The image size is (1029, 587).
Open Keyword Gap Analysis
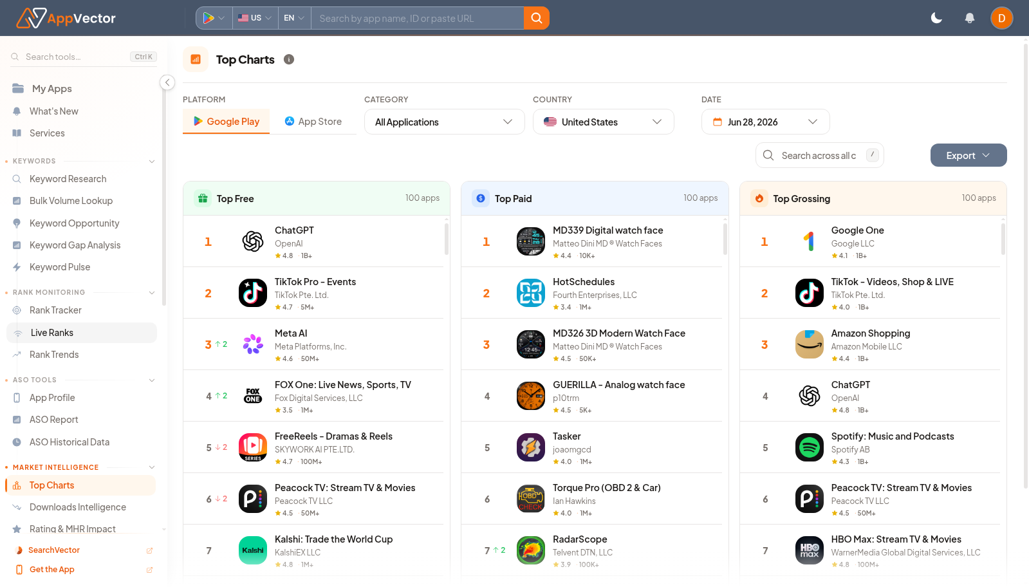click(x=75, y=245)
